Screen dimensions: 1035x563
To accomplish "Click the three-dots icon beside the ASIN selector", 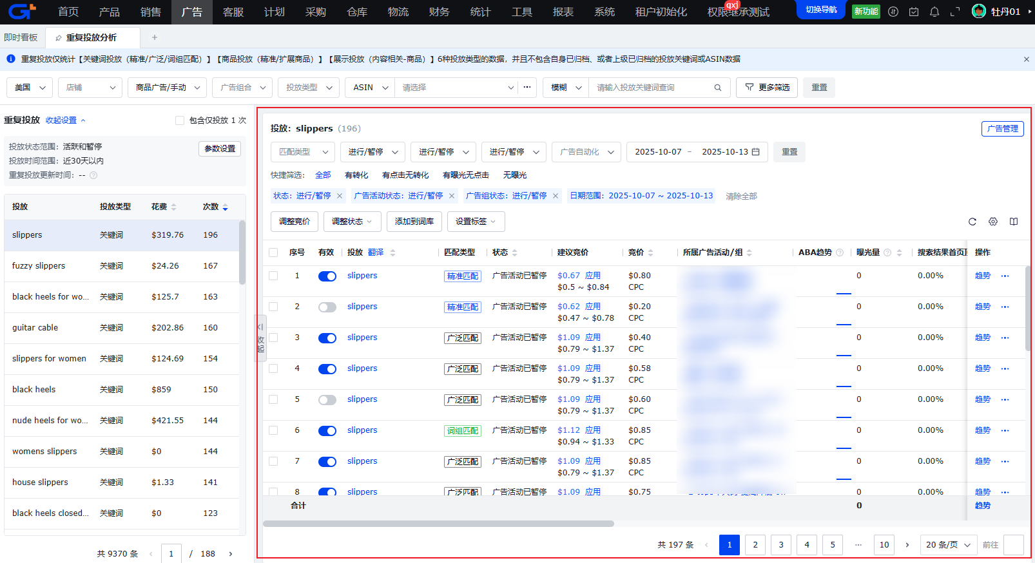I will 527,87.
